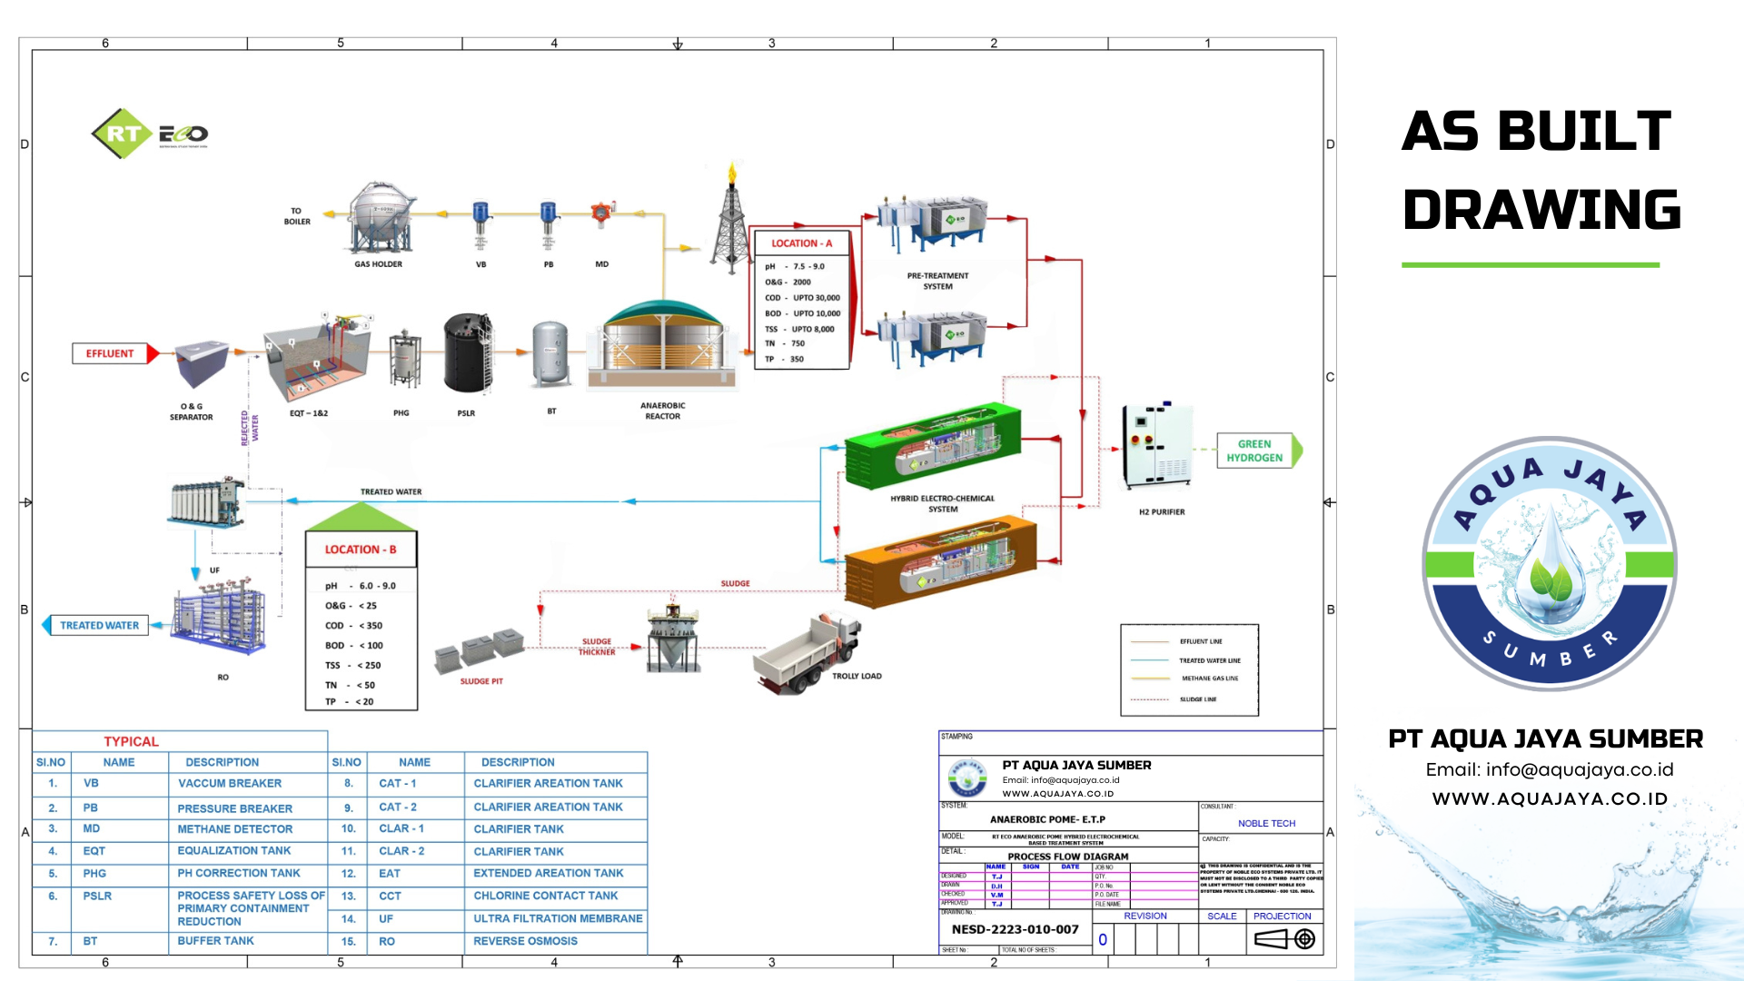
Task: Select the H2 Purifier cabinet icon
Action: pyautogui.click(x=1156, y=445)
